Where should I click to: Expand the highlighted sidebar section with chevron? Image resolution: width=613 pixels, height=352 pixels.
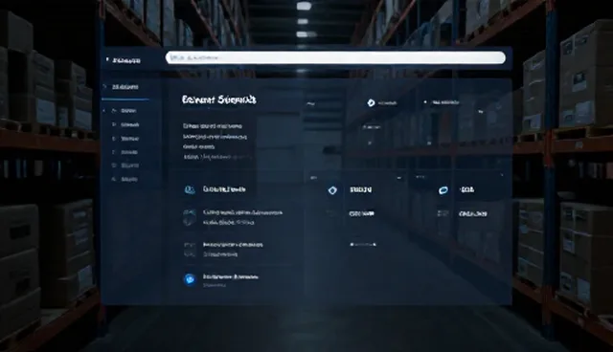(x=104, y=87)
